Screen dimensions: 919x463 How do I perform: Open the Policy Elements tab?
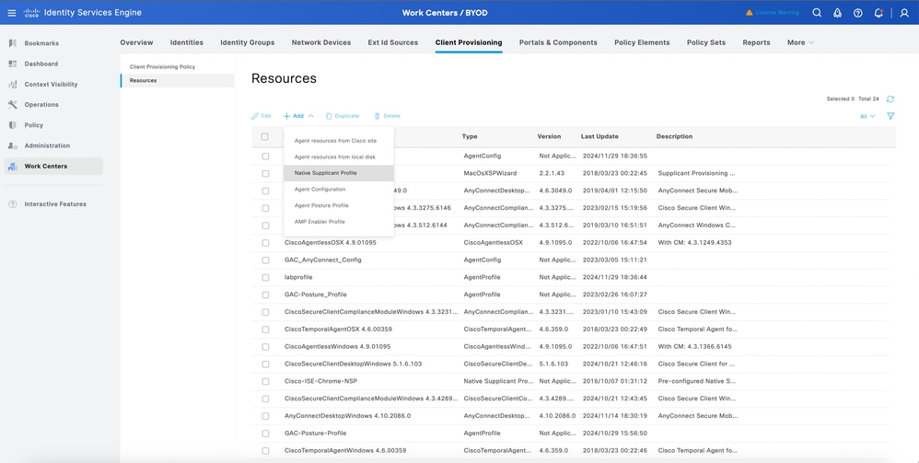pyautogui.click(x=642, y=42)
